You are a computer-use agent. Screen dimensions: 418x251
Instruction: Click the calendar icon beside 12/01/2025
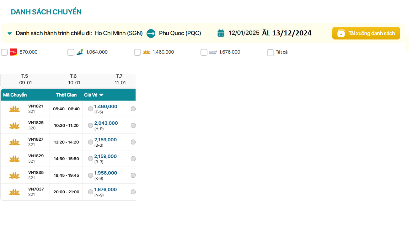[221, 33]
